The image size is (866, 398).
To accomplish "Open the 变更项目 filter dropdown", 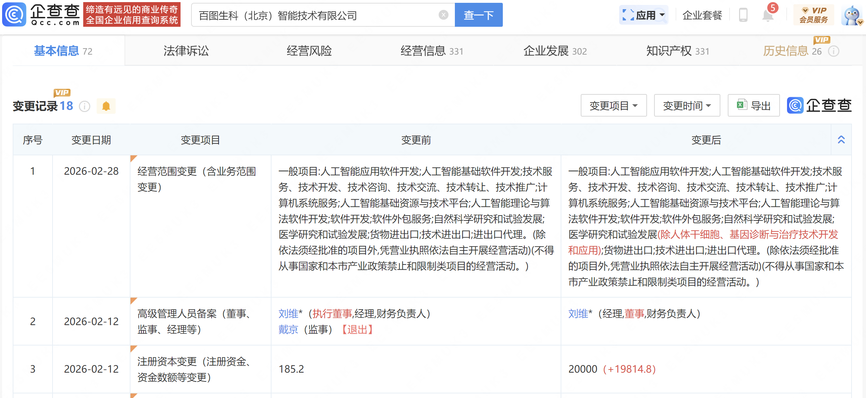I will click(614, 106).
